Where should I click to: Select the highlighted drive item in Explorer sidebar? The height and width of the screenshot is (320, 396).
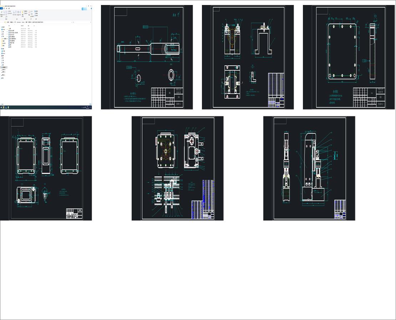[4, 67]
